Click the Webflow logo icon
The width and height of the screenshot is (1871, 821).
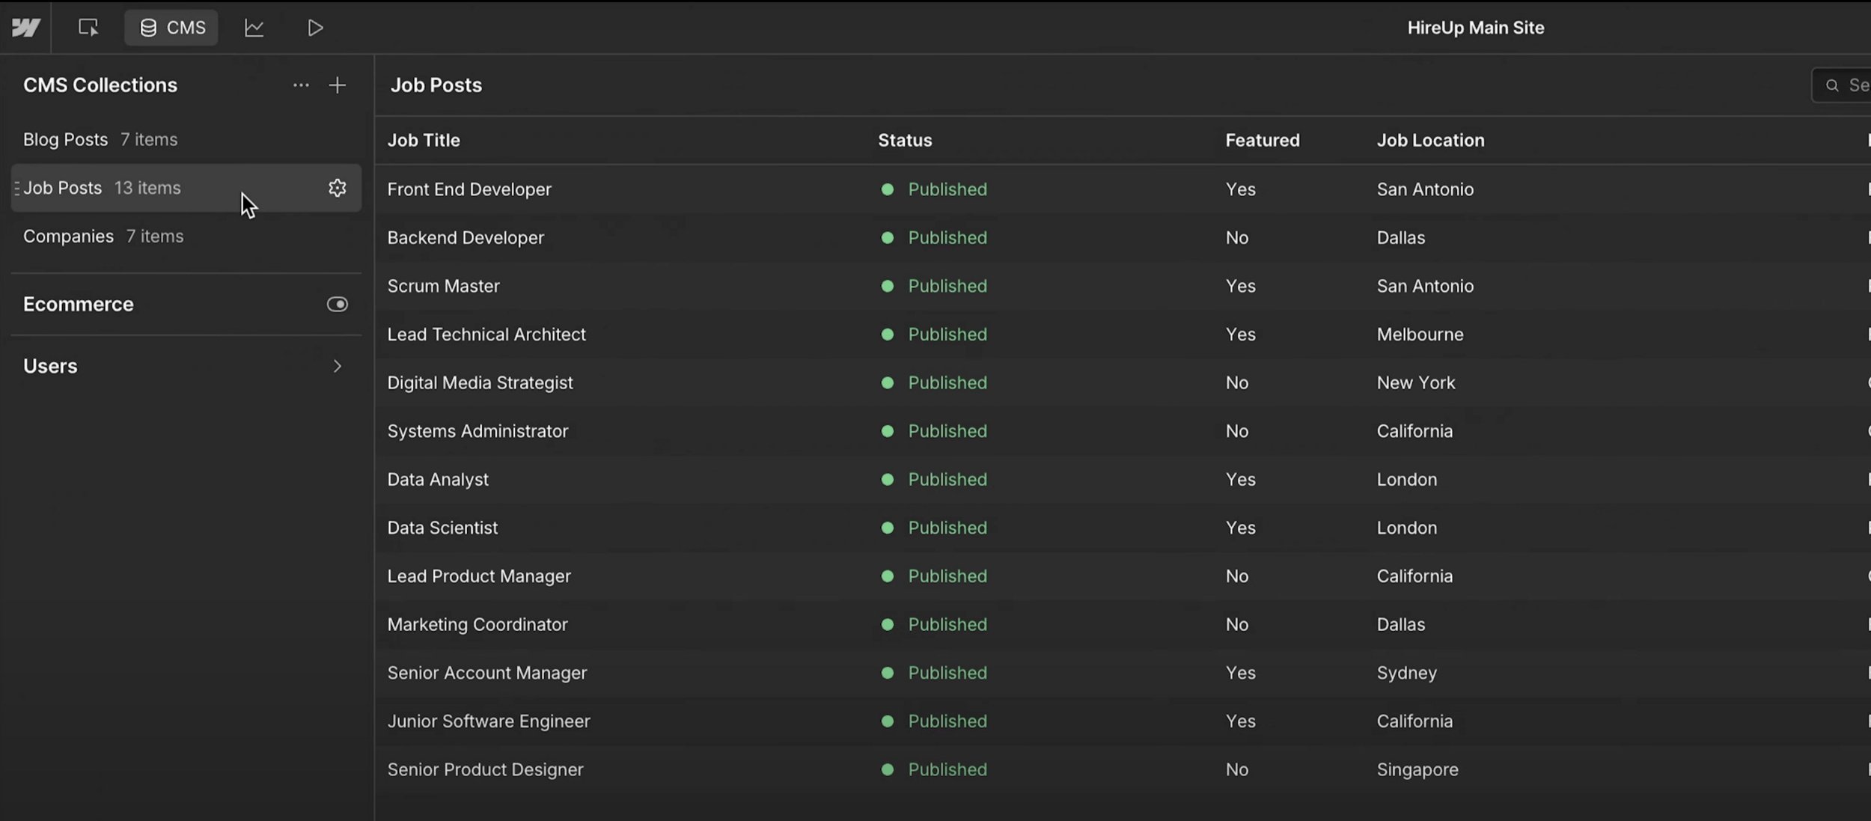(x=25, y=28)
